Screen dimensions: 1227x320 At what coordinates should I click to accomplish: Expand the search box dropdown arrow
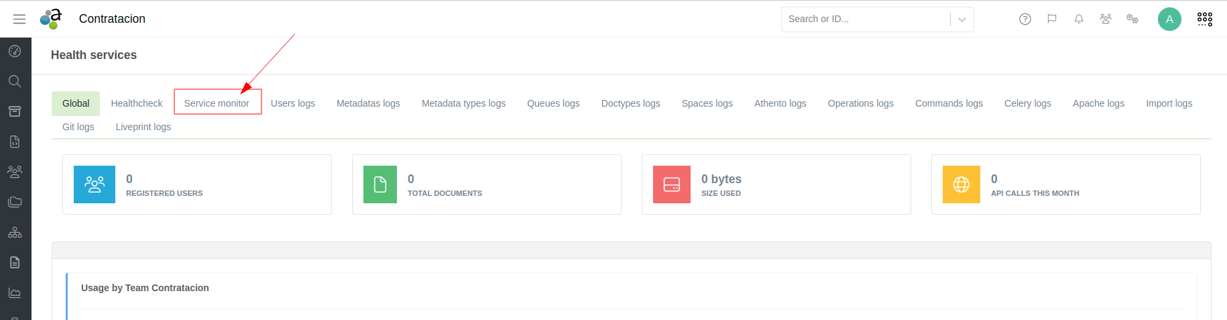pyautogui.click(x=961, y=19)
